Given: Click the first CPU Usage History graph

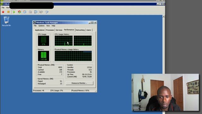Looking at the screenshot, I should (64, 41).
